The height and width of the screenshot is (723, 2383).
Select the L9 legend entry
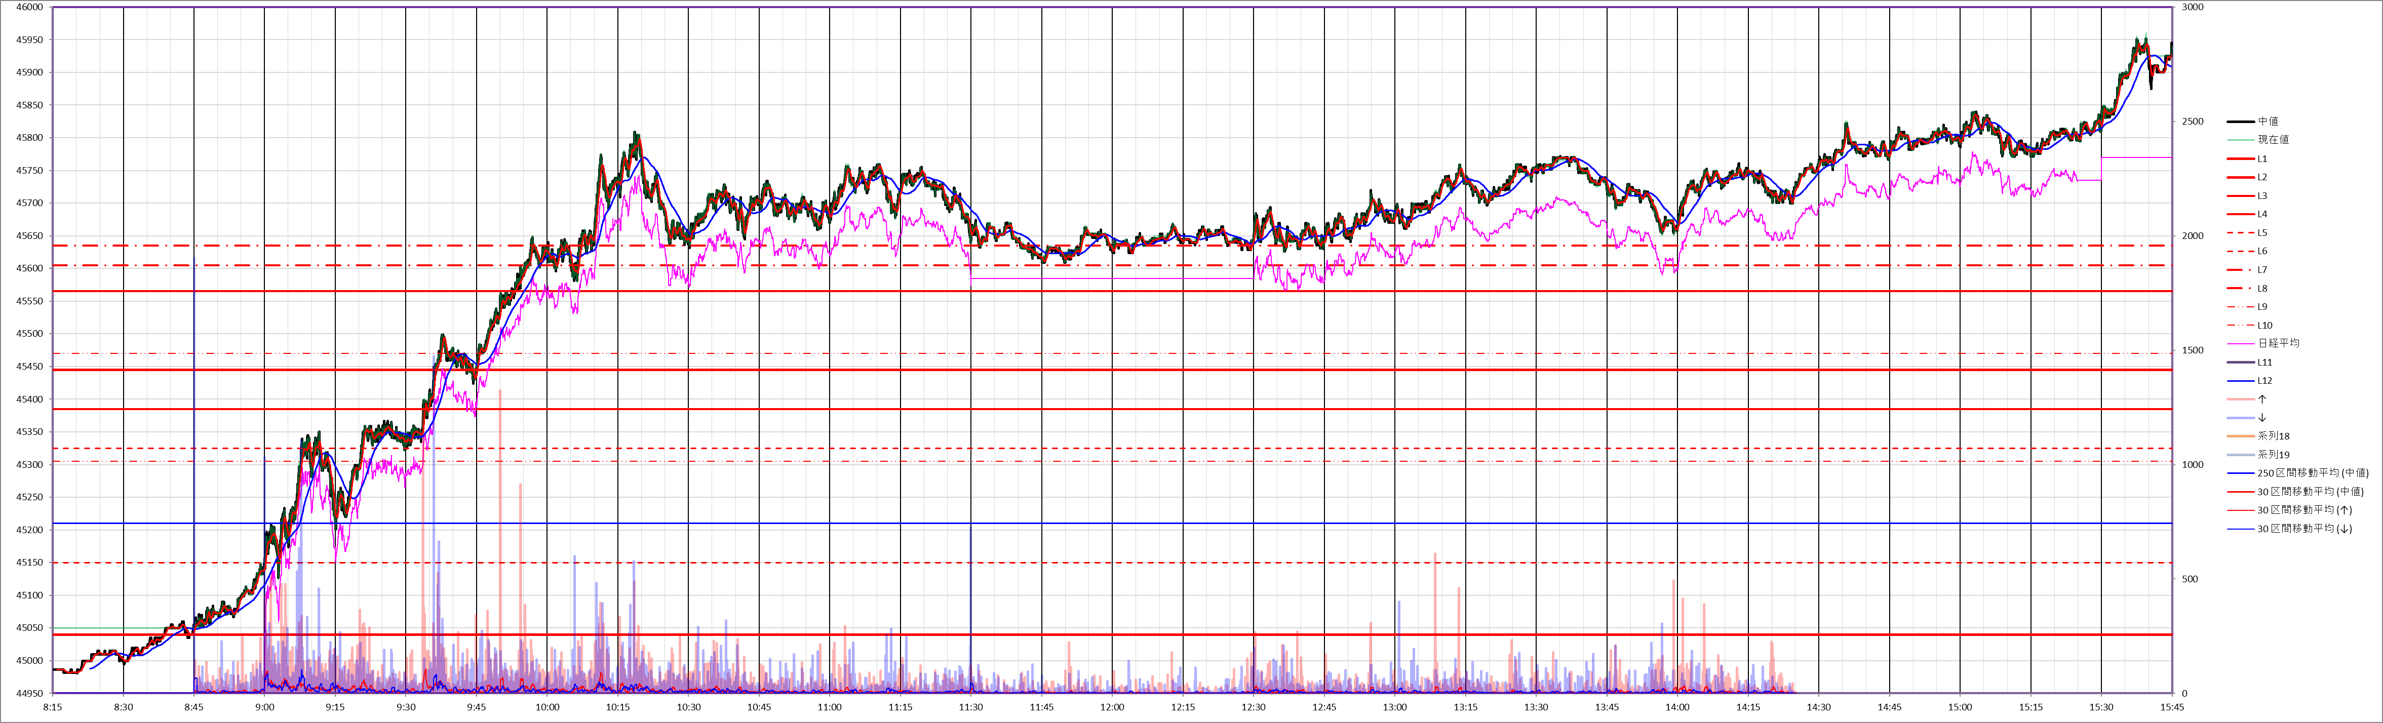2262,307
